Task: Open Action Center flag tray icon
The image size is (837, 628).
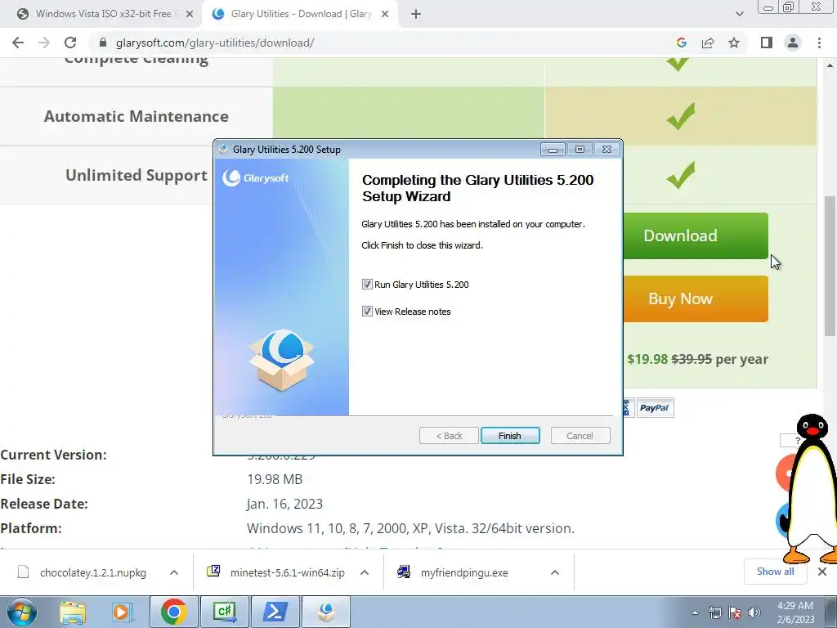Action: (x=735, y=612)
